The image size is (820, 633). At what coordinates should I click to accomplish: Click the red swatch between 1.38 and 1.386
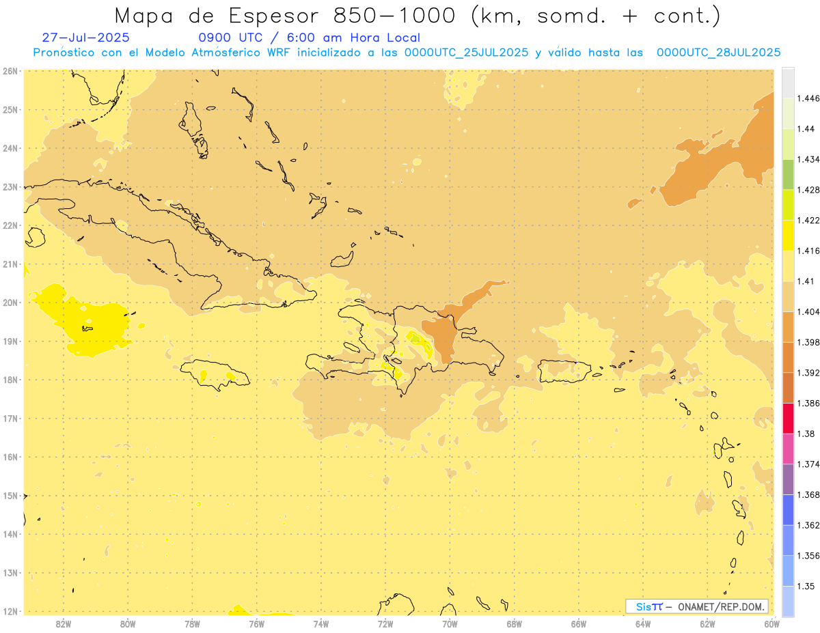tap(788, 418)
